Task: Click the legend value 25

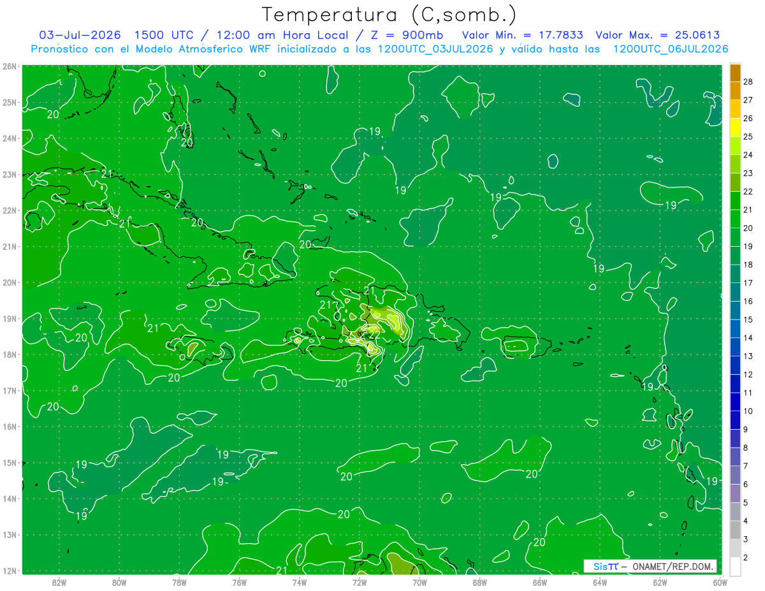Action: [x=748, y=136]
